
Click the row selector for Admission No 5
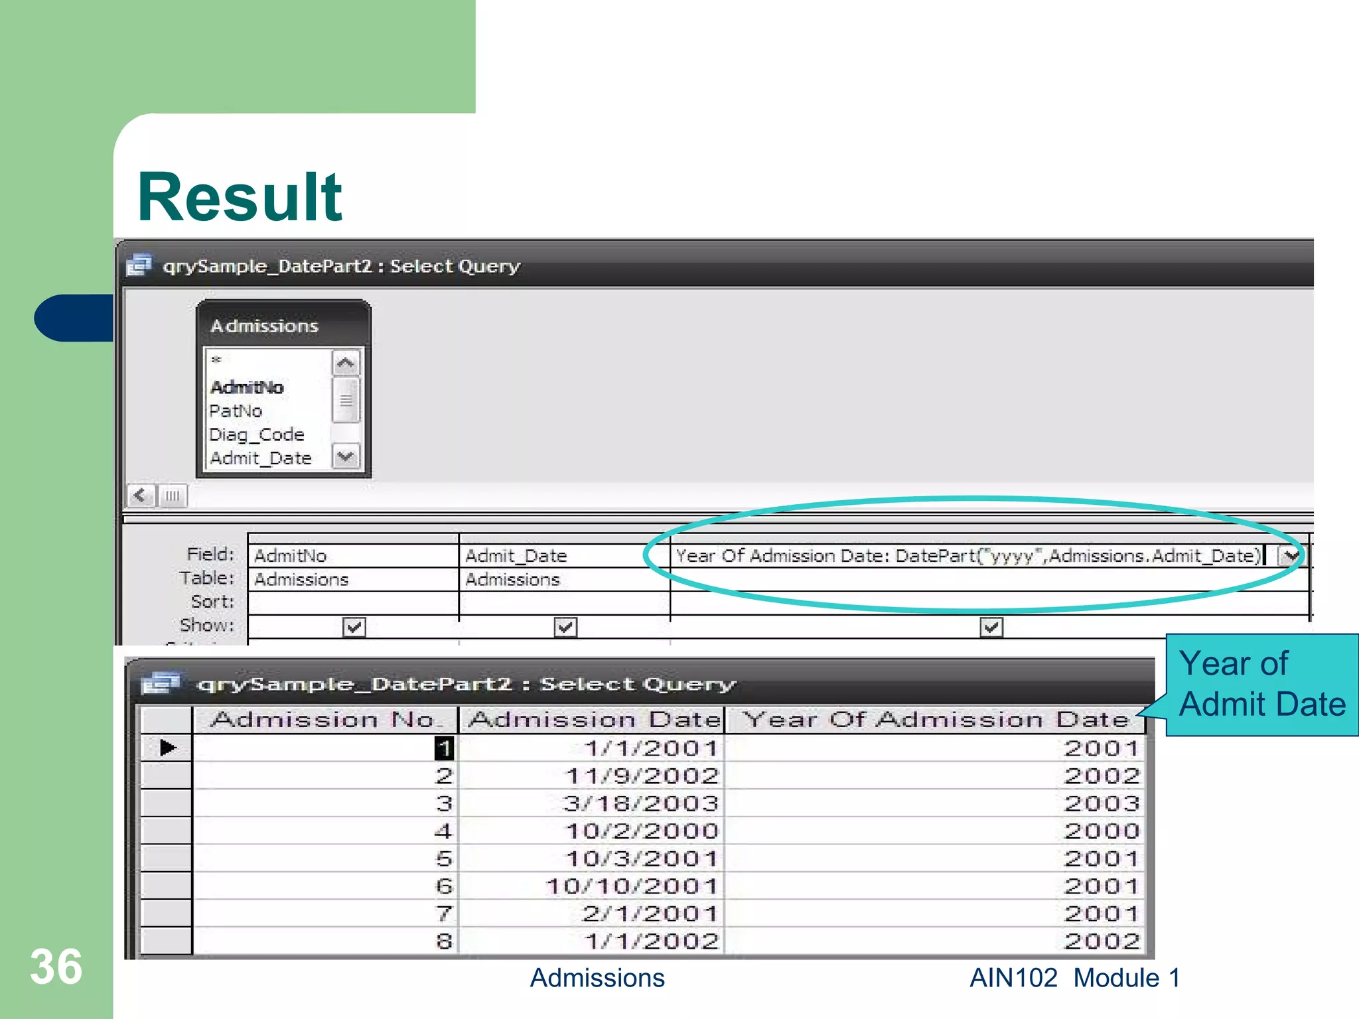pos(166,858)
